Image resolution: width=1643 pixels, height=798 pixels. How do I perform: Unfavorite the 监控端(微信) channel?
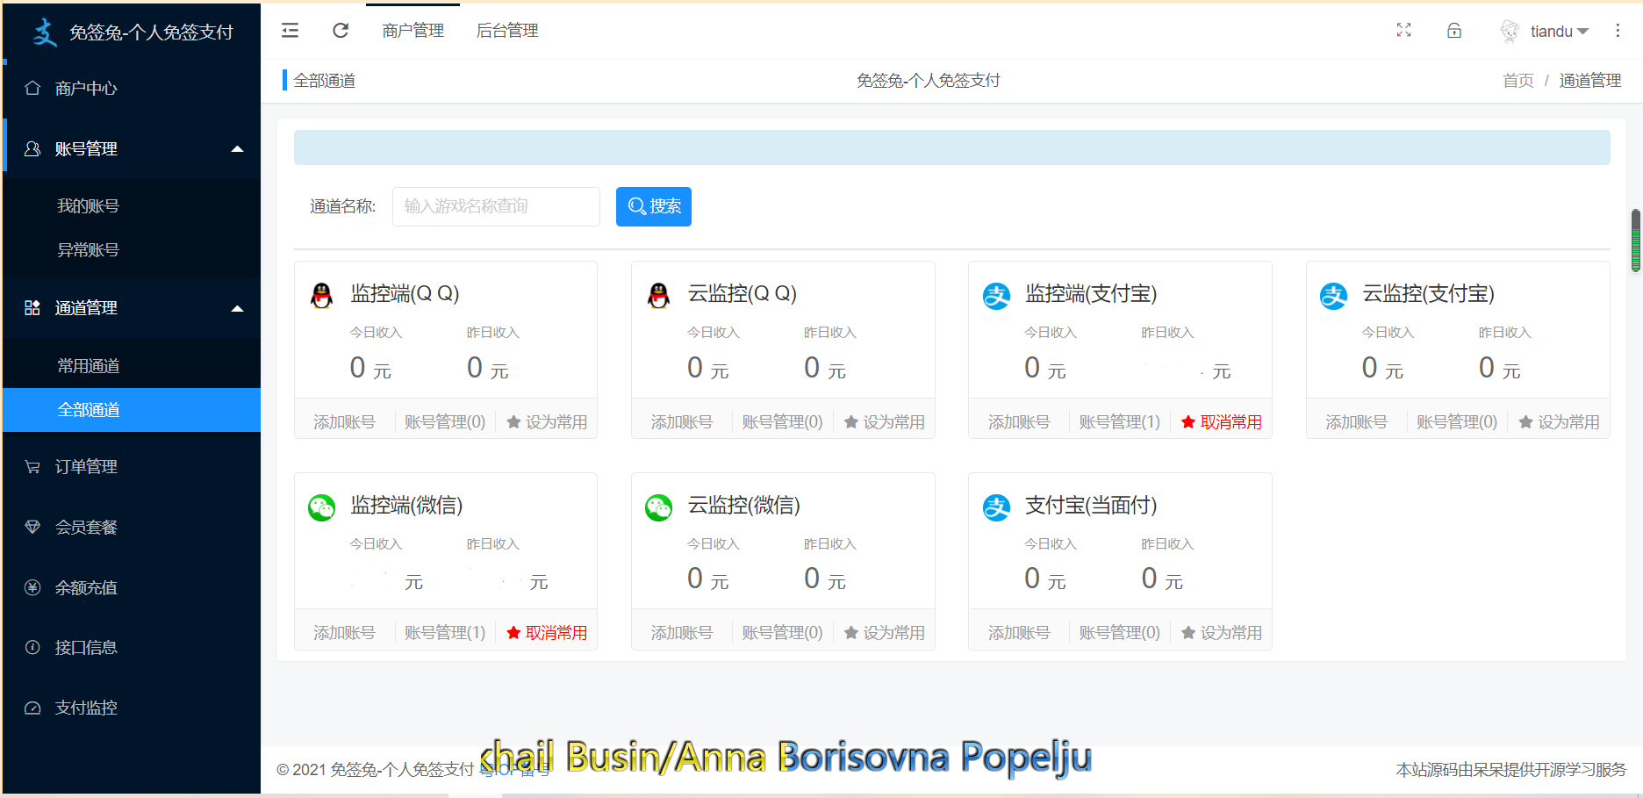click(547, 633)
